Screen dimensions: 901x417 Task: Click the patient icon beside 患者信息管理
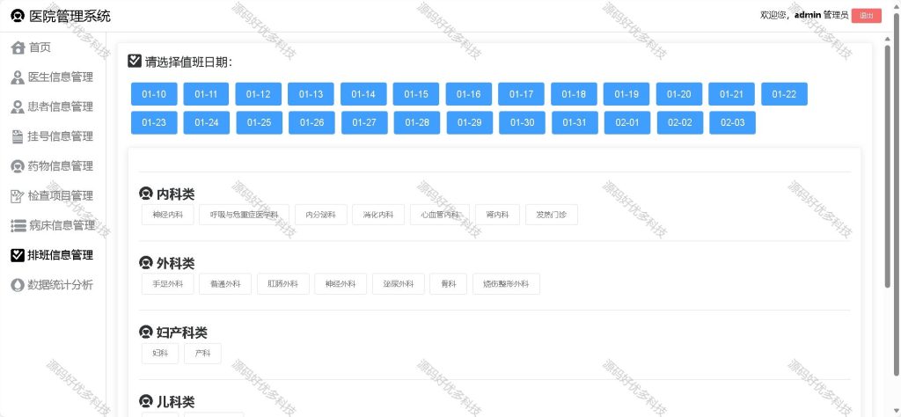[x=18, y=106]
